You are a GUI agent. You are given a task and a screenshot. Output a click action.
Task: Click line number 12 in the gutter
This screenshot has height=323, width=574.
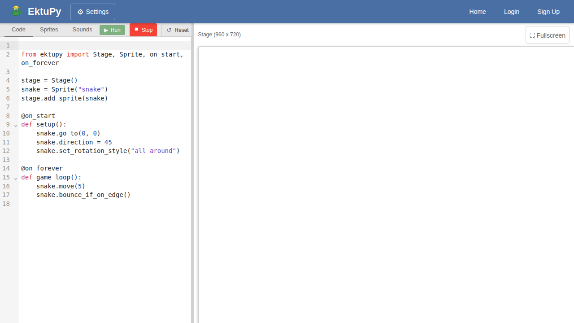(x=6, y=151)
